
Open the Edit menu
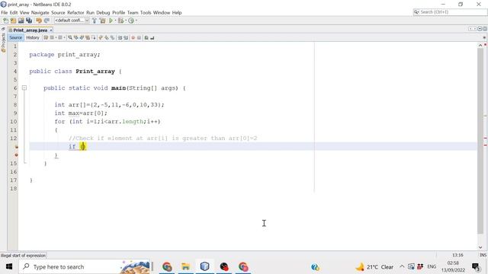pyautogui.click(x=14, y=13)
